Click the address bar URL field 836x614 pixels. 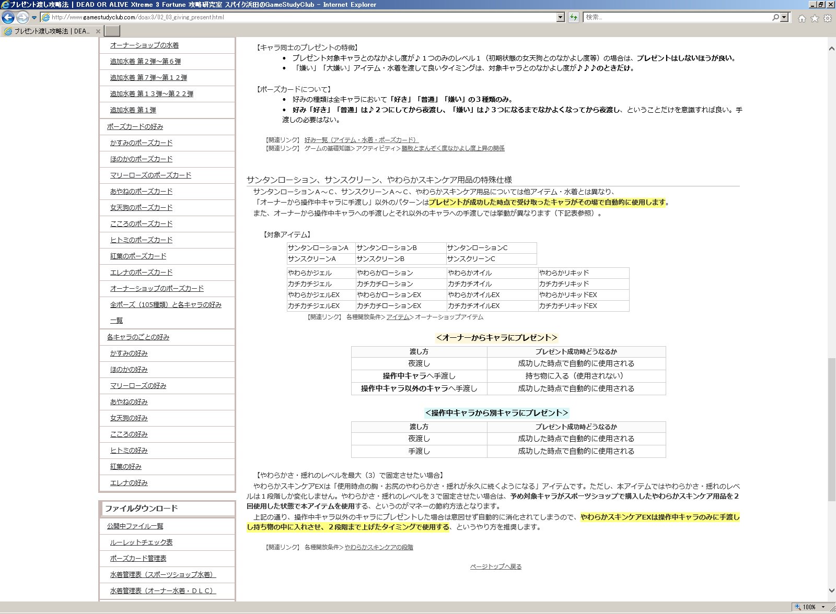(299, 17)
